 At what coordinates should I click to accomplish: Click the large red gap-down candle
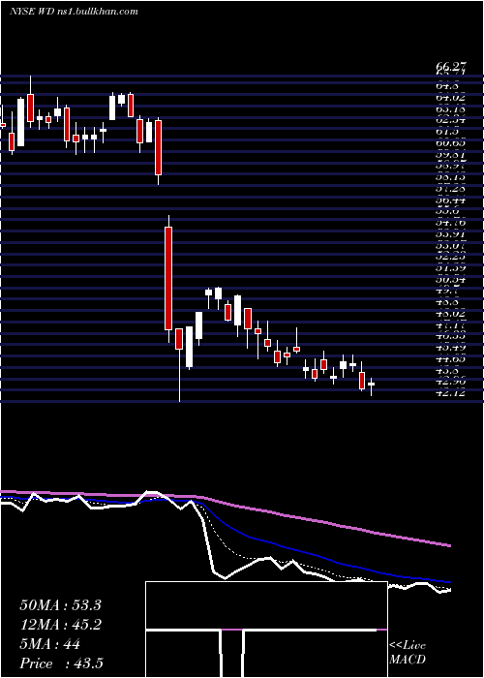168,278
